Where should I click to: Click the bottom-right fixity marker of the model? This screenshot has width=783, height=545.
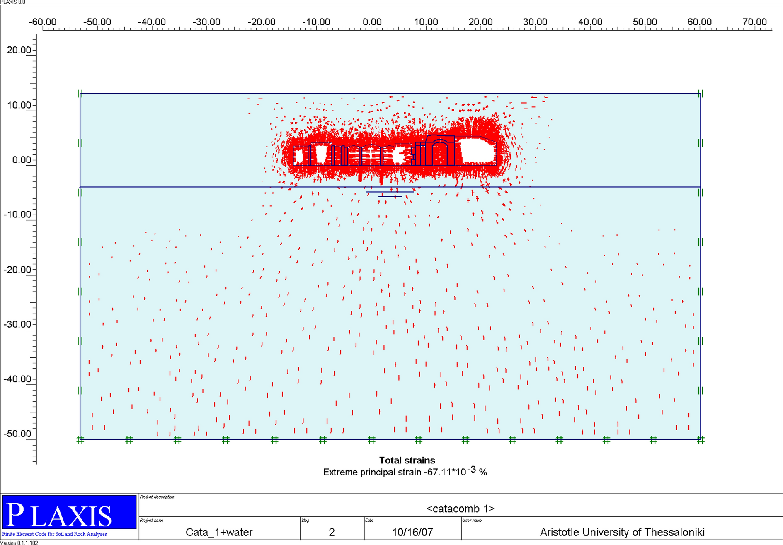pos(701,440)
